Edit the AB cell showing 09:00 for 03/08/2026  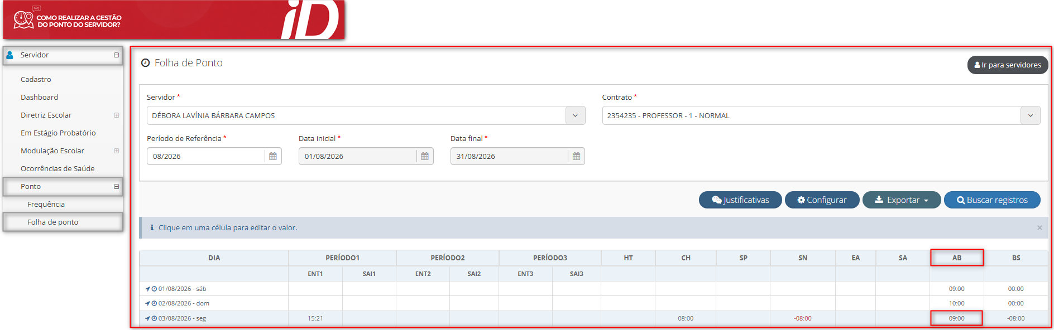[x=956, y=318]
